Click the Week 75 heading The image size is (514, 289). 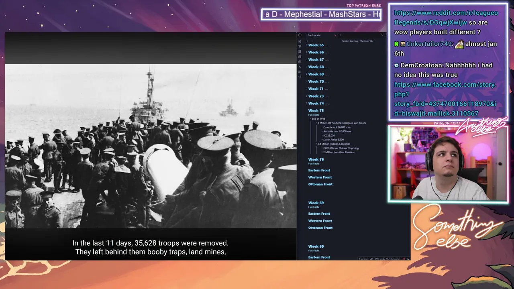[x=316, y=111]
